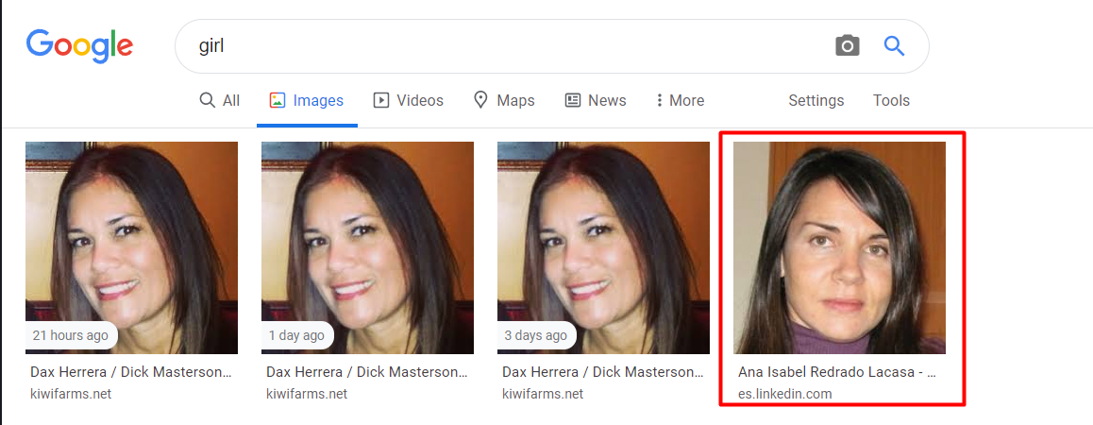Viewport: 1093px width, 425px height.
Task: Click the All magnifier icon
Action: click(x=207, y=100)
